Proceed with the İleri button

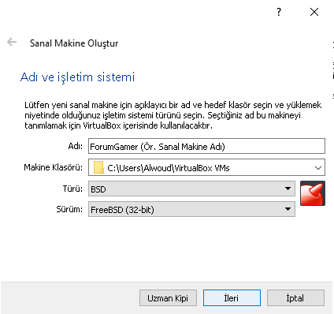232,298
